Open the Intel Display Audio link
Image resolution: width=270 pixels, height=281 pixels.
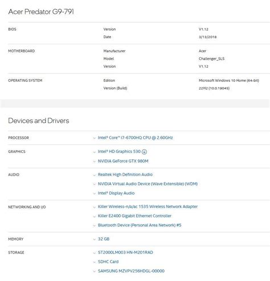[x=116, y=193]
